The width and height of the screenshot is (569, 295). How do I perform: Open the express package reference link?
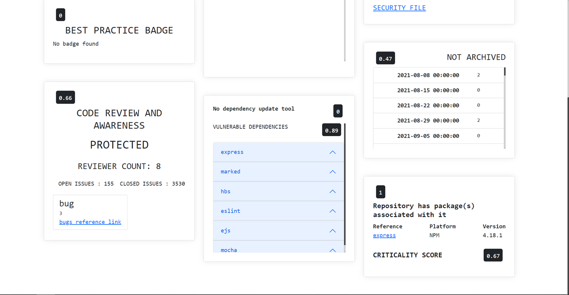[384, 235]
